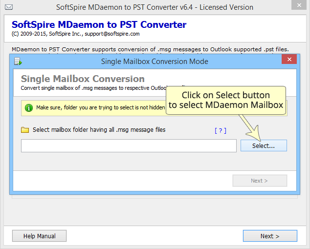Open the [ ? ] help link

[221, 130]
